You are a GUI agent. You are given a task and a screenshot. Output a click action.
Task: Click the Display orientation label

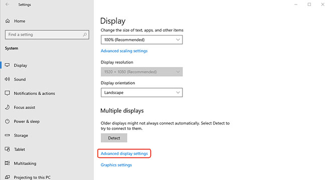pyautogui.click(x=118, y=83)
